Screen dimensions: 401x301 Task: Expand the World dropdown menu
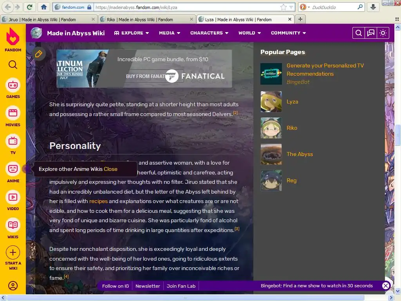point(249,33)
